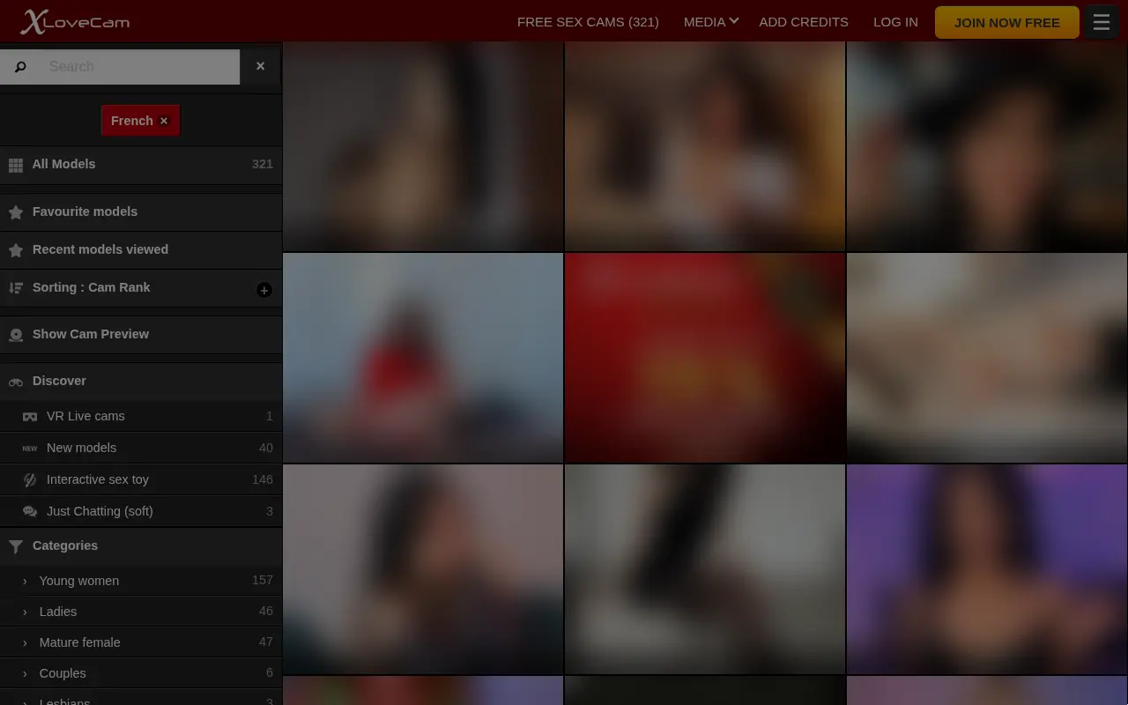Click the Recent models viewed star icon
This screenshot has height=705, width=1128.
[16, 250]
